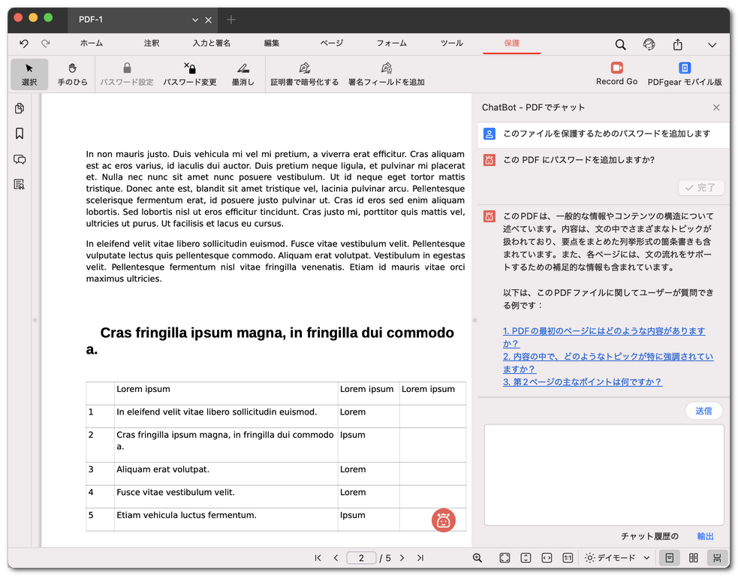This screenshot has width=738, height=576.
Task: View page at 1:1 actual size
Action: 567,558
